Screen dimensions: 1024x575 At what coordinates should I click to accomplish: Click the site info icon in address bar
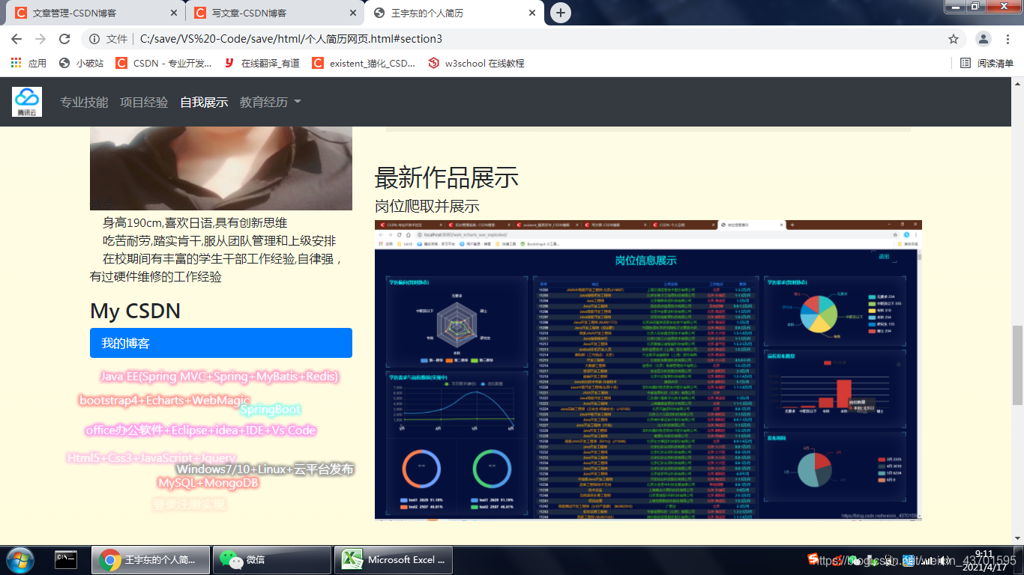click(x=94, y=39)
